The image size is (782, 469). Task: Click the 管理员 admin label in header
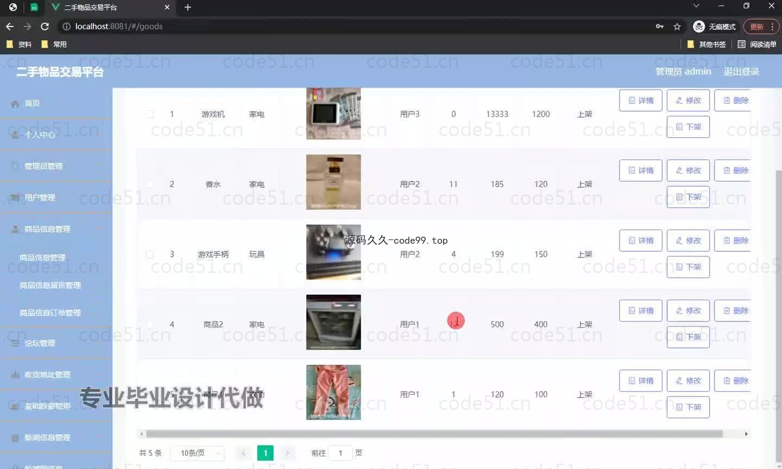(x=683, y=71)
